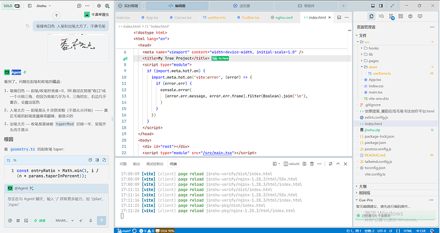Switch to the browser mode tab
The width and height of the screenshot is (440, 233).
(x=241, y=6)
